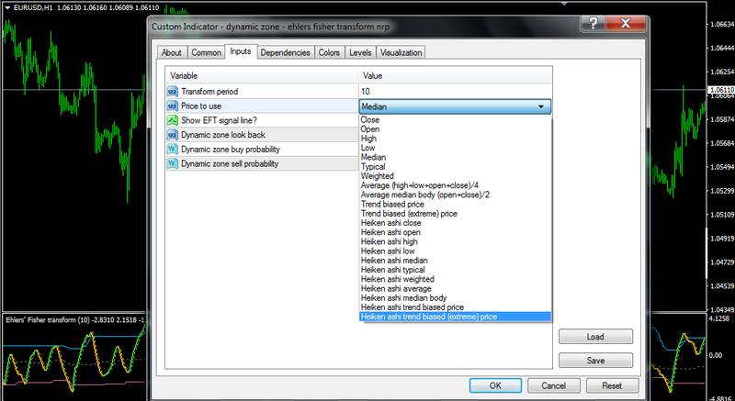The width and height of the screenshot is (735, 401).
Task: Click the Dynamic zone look back label
Action: (223, 135)
